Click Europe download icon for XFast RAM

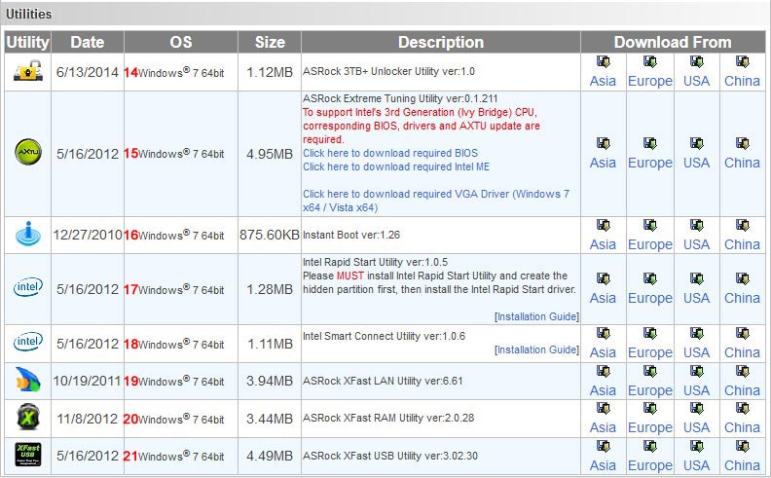point(649,408)
